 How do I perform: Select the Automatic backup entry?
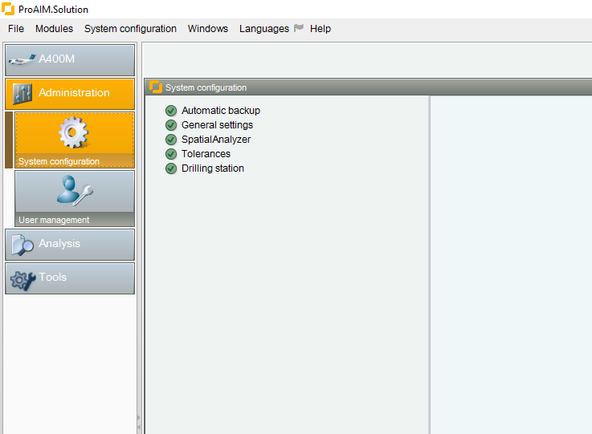[x=221, y=111]
